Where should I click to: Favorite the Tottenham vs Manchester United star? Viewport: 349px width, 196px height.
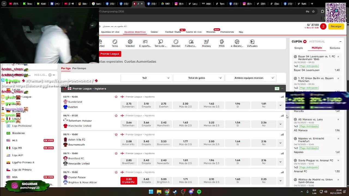[116, 115]
